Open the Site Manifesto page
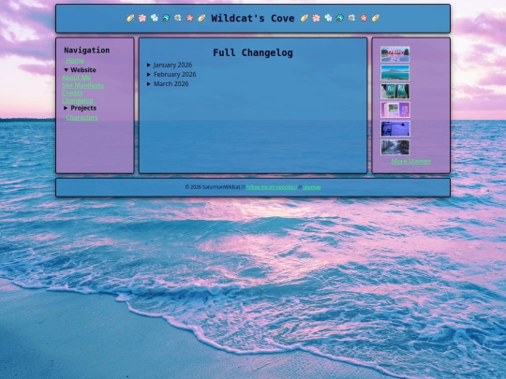This screenshot has width=506, height=379. point(83,85)
